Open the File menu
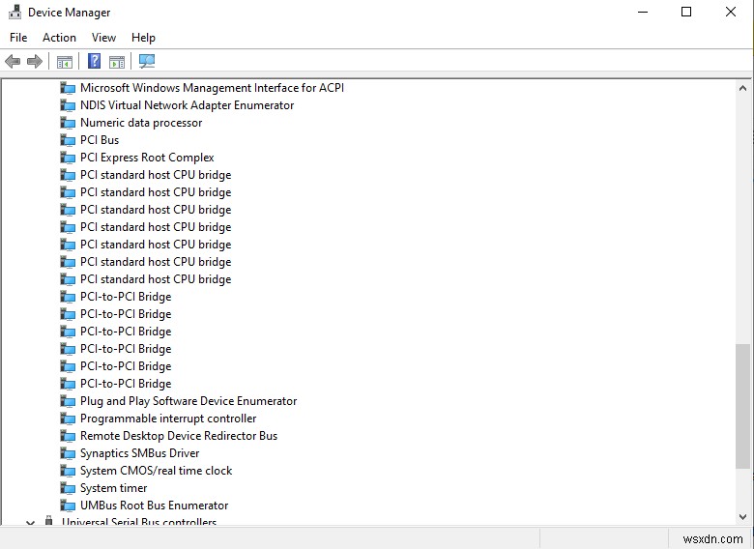The image size is (754, 549). pos(18,38)
